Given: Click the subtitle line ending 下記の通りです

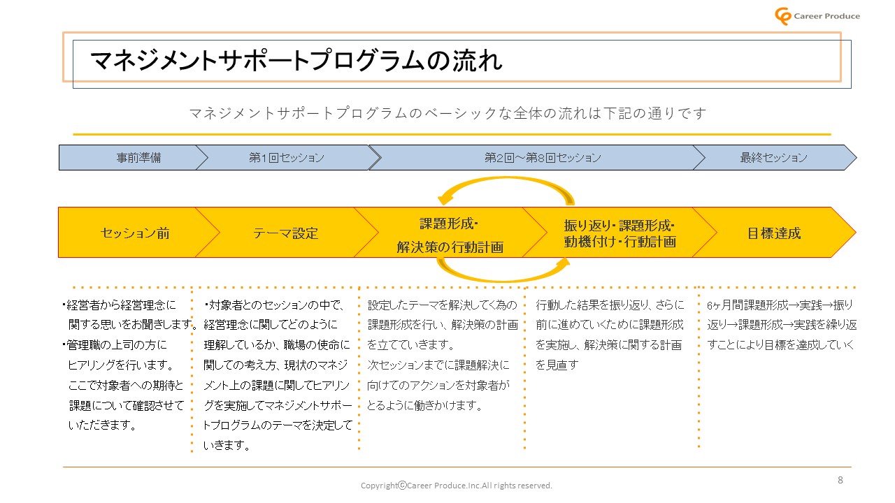Looking at the screenshot, I should pos(448,113).
